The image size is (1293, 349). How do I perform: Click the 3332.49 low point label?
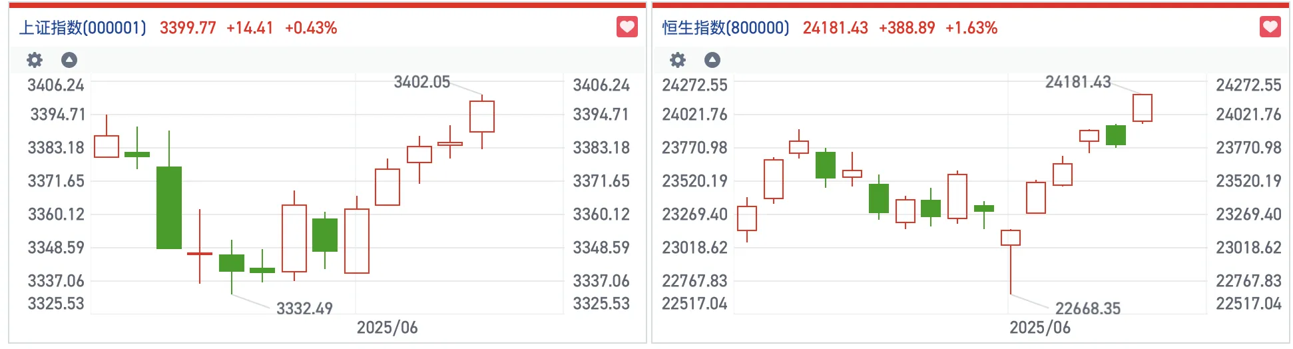click(304, 308)
